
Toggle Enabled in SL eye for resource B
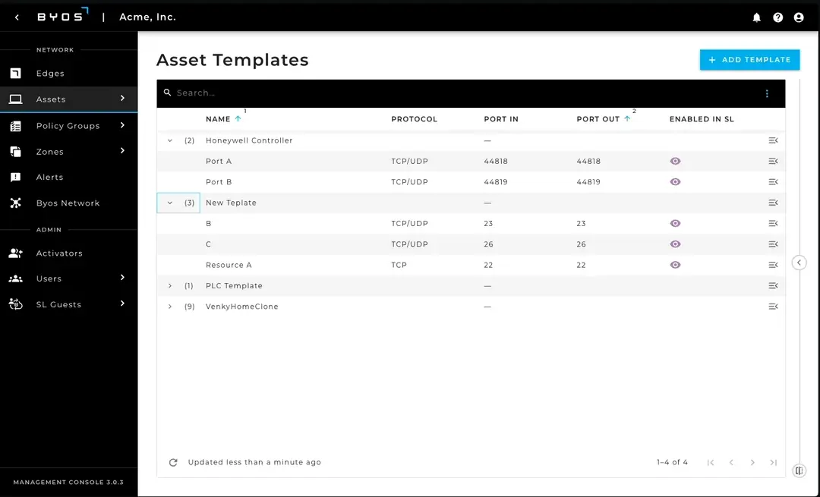pyautogui.click(x=675, y=223)
